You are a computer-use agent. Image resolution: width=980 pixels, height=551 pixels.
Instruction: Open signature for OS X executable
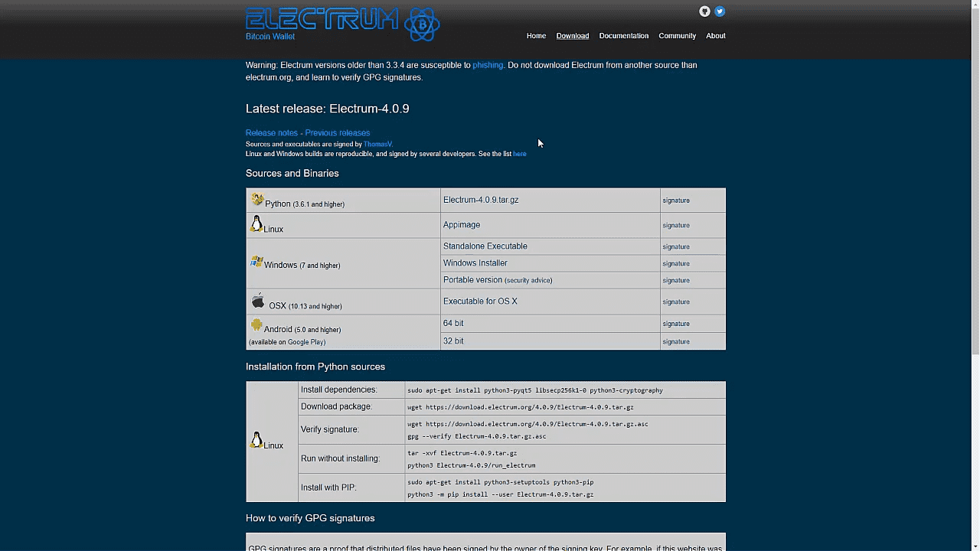[676, 302]
